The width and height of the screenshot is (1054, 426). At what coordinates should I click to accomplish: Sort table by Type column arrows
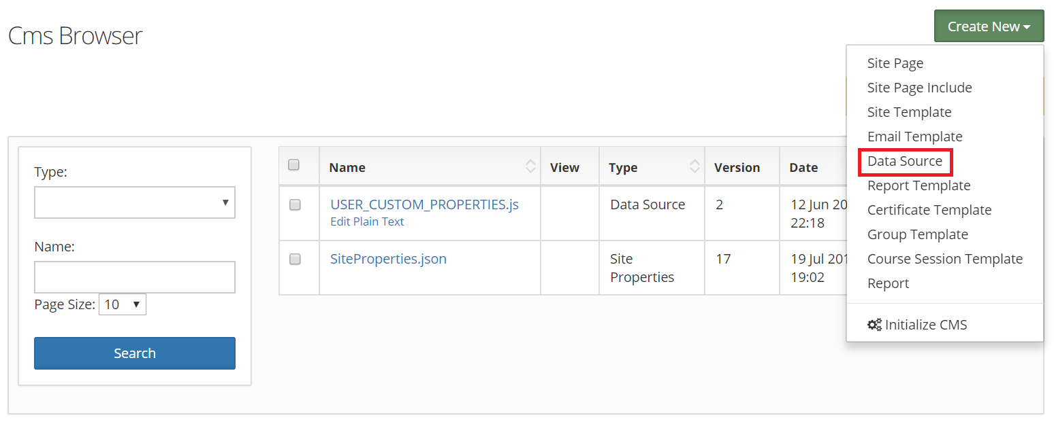tap(694, 166)
